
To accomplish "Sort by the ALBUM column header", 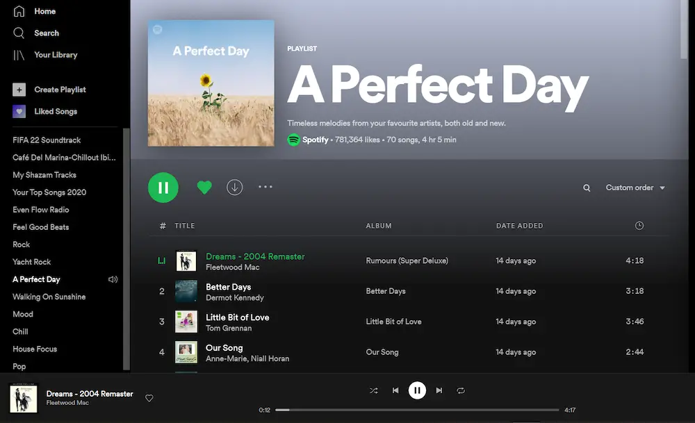I will click(x=379, y=226).
